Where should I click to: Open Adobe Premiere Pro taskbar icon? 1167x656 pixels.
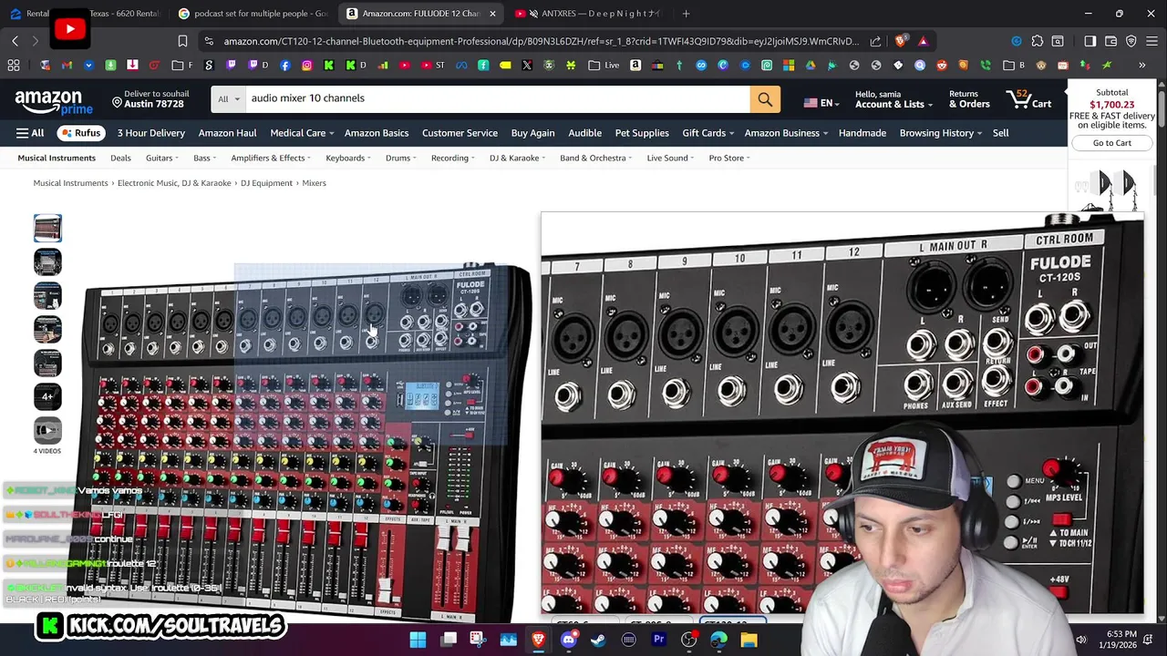658,640
